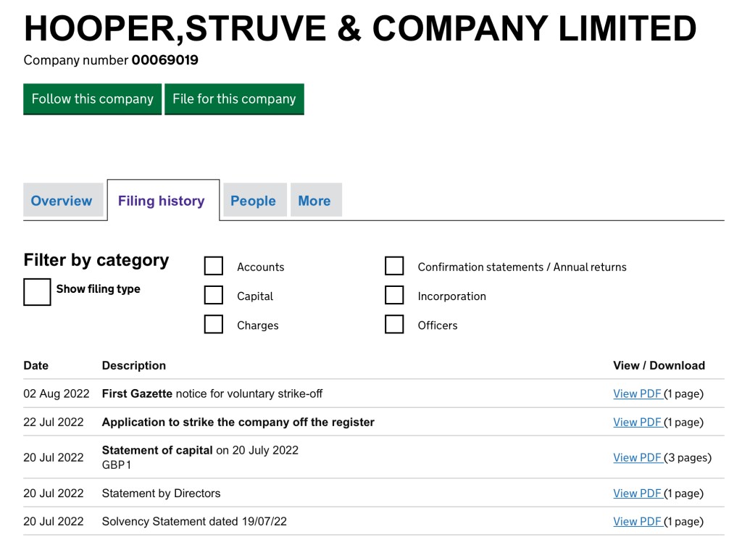Image resolution: width=742 pixels, height=537 pixels.
Task: Check the Capital filter checkbox
Action: (214, 296)
